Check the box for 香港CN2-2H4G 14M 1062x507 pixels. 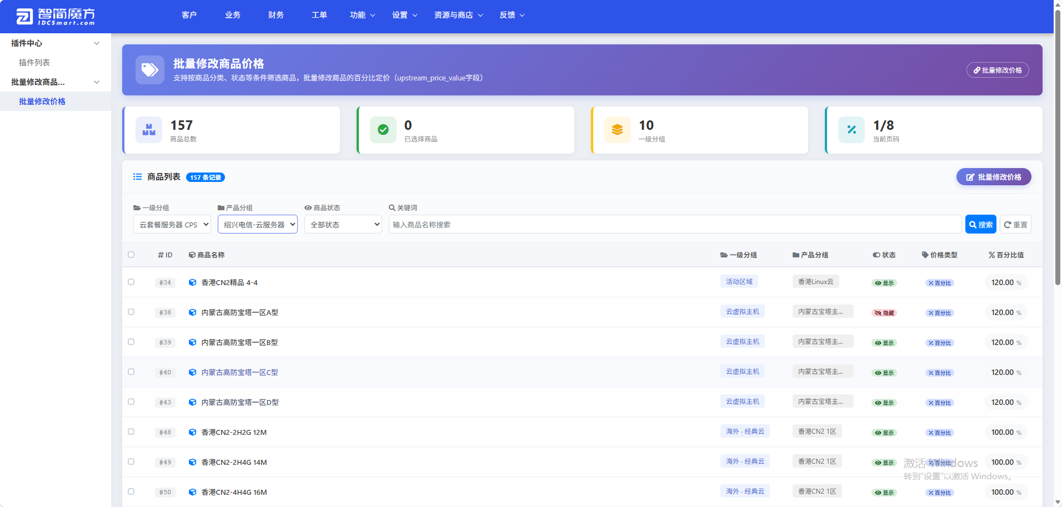(x=131, y=462)
